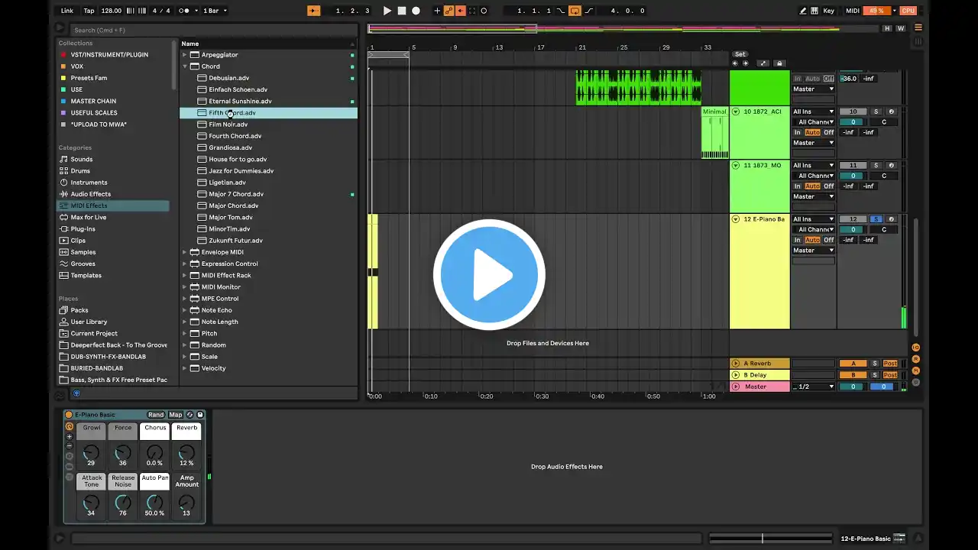Open the 1 Bar quantization menu
This screenshot has width=978, height=550.
[x=214, y=11]
